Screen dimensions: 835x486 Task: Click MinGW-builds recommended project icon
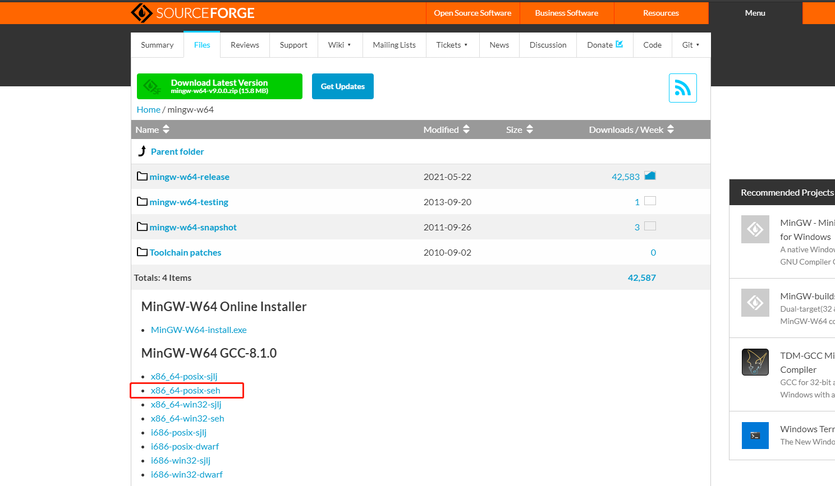click(755, 303)
